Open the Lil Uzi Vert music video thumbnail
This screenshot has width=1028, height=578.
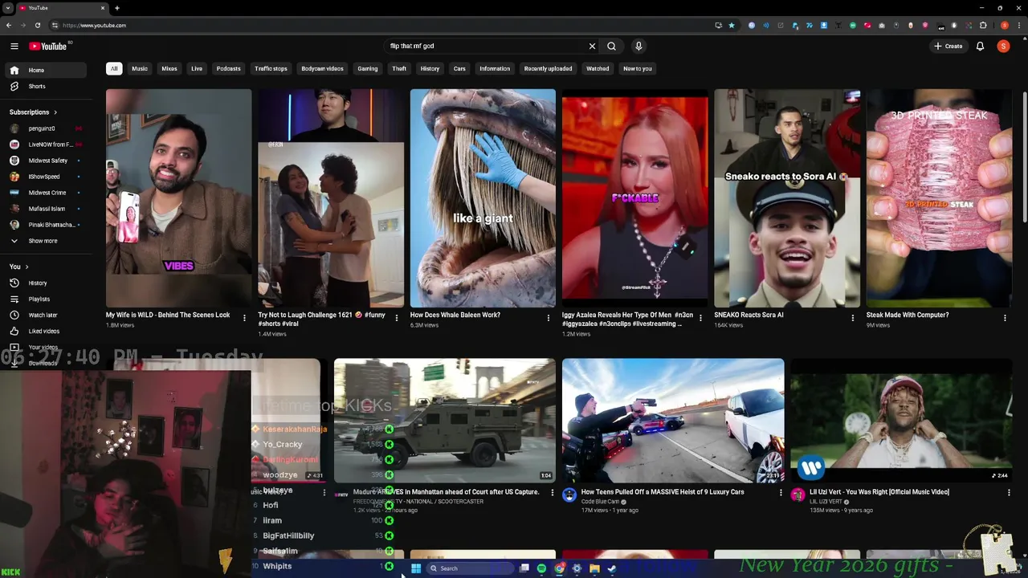901,421
